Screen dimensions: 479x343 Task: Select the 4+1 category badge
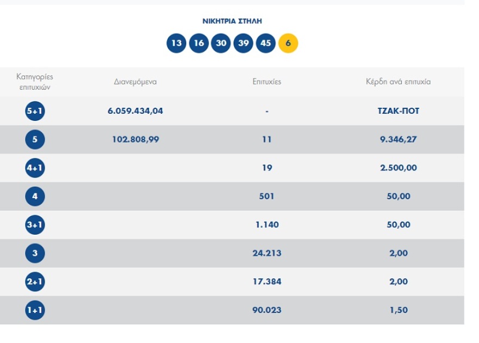tap(35, 168)
